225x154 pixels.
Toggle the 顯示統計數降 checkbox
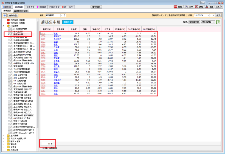(43, 148)
